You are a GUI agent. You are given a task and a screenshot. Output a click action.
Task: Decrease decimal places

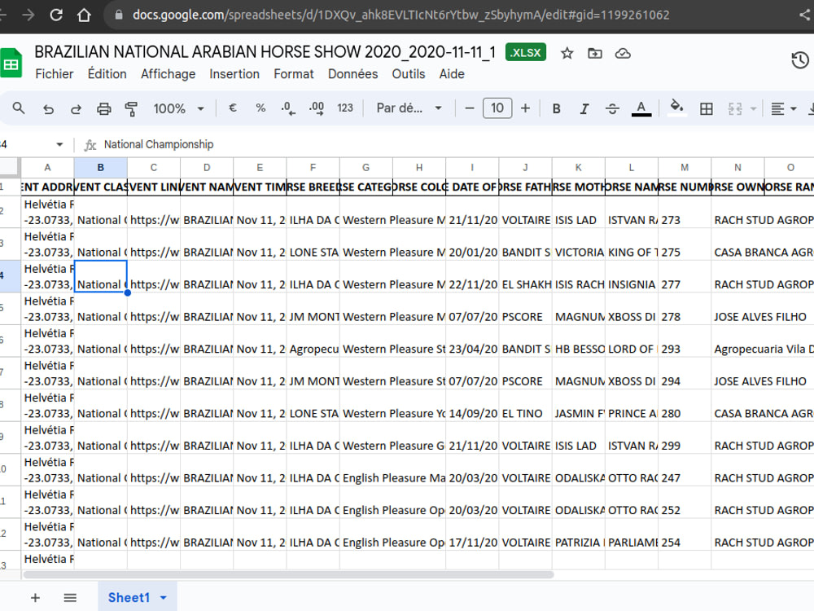pos(288,108)
